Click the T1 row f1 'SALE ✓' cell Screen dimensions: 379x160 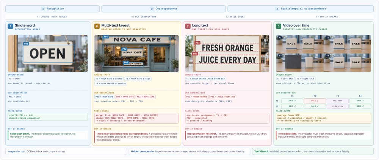click(292, 101)
